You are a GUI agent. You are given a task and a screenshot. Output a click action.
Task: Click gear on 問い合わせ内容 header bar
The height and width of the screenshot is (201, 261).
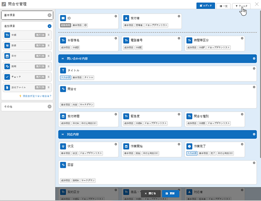(x=254, y=58)
